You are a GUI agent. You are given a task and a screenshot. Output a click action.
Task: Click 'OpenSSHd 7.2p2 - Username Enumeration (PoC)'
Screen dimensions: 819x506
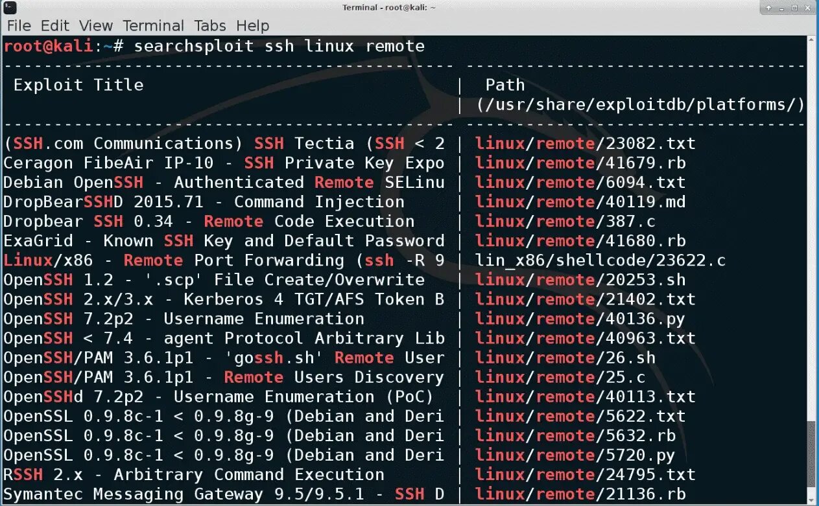coord(219,397)
